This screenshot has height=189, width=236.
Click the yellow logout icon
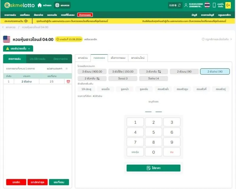pyautogui.click(x=228, y=5)
